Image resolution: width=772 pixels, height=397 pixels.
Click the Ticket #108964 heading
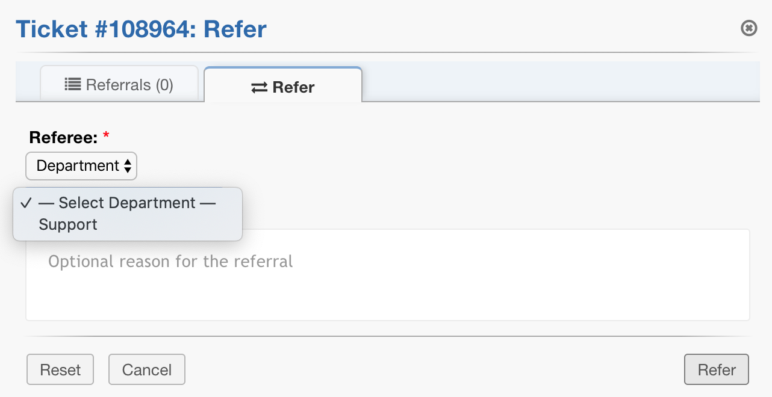pos(141,29)
